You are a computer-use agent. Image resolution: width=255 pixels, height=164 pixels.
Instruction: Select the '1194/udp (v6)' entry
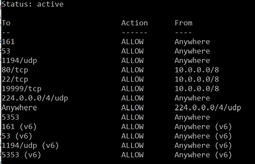30,145
